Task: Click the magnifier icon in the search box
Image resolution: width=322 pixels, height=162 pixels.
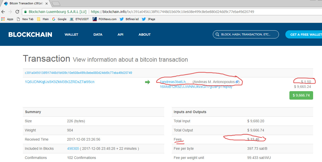Action: pos(217,34)
